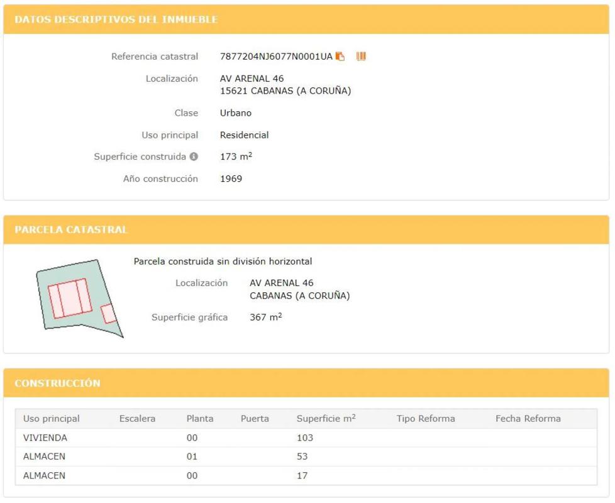Click the Escalera column header
615x503 pixels.
[x=137, y=419]
